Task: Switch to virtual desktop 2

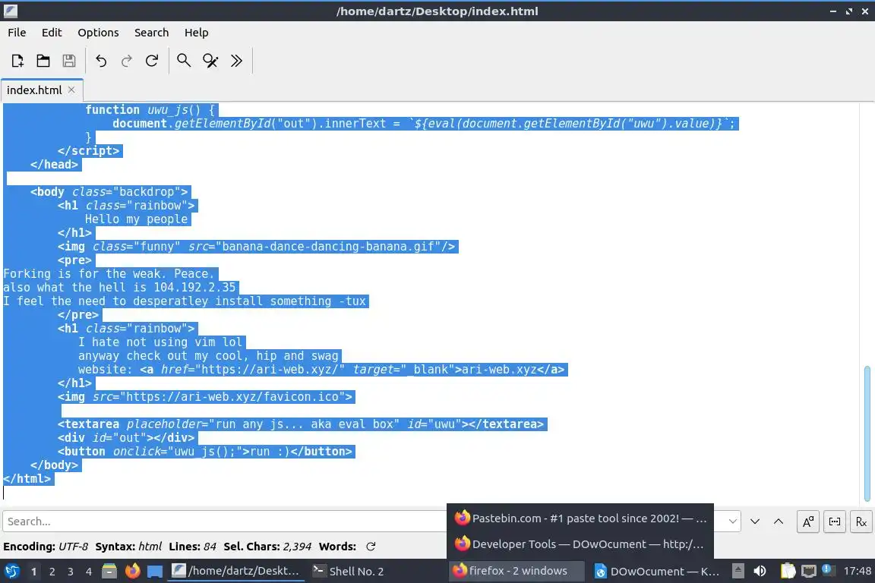Action: pos(52,572)
